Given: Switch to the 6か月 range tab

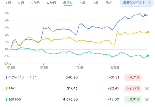Looking at the screenshot, I should (x=51, y=3).
